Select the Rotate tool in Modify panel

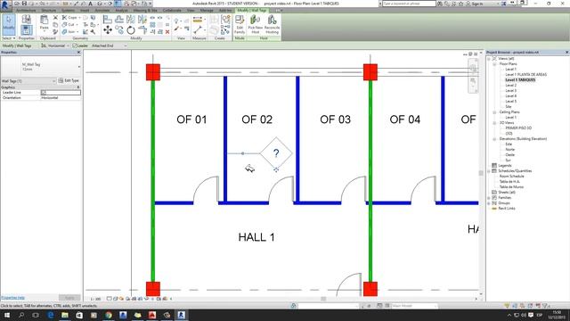coord(131,30)
